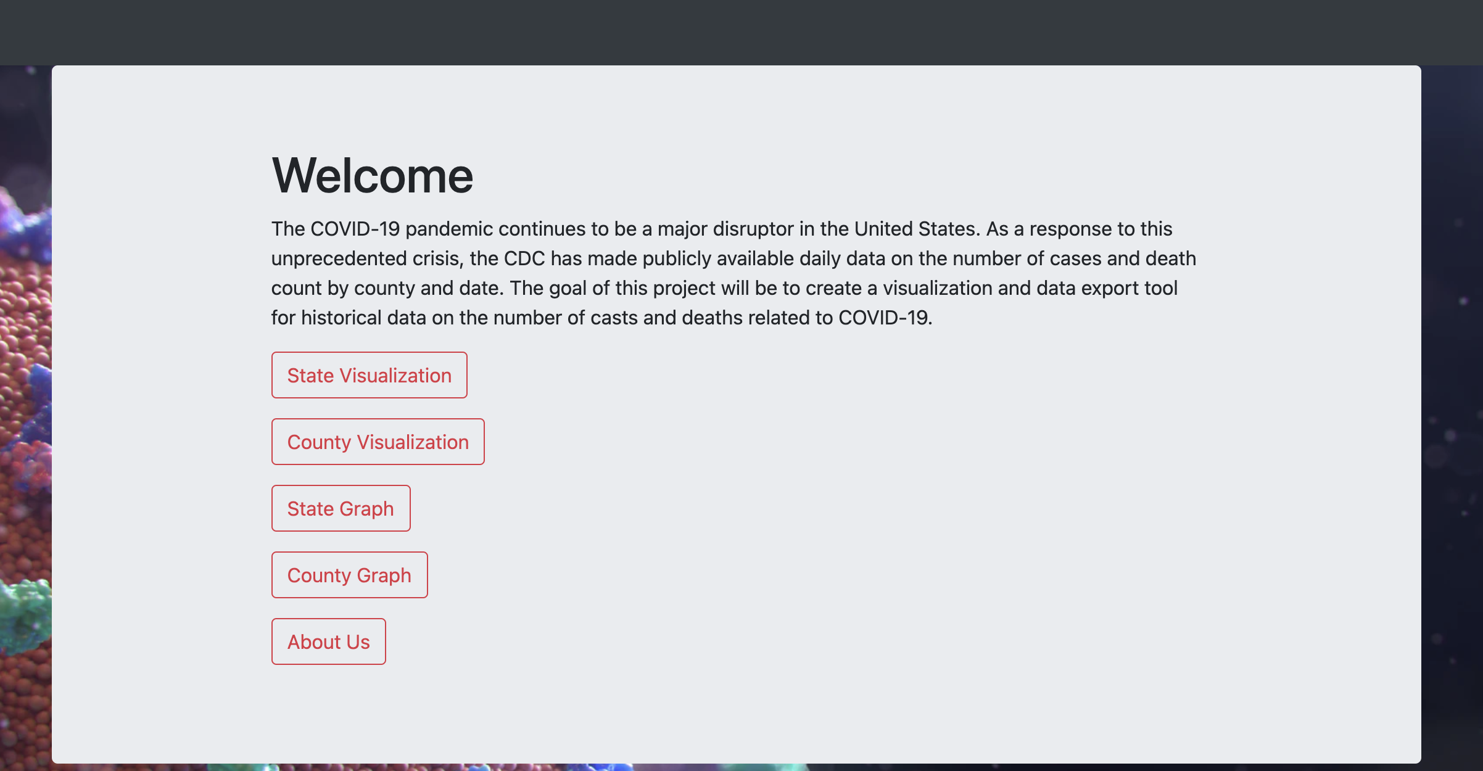Viewport: 1483px width, 771px height.
Task: Open the State Visualization page
Action: 369,375
